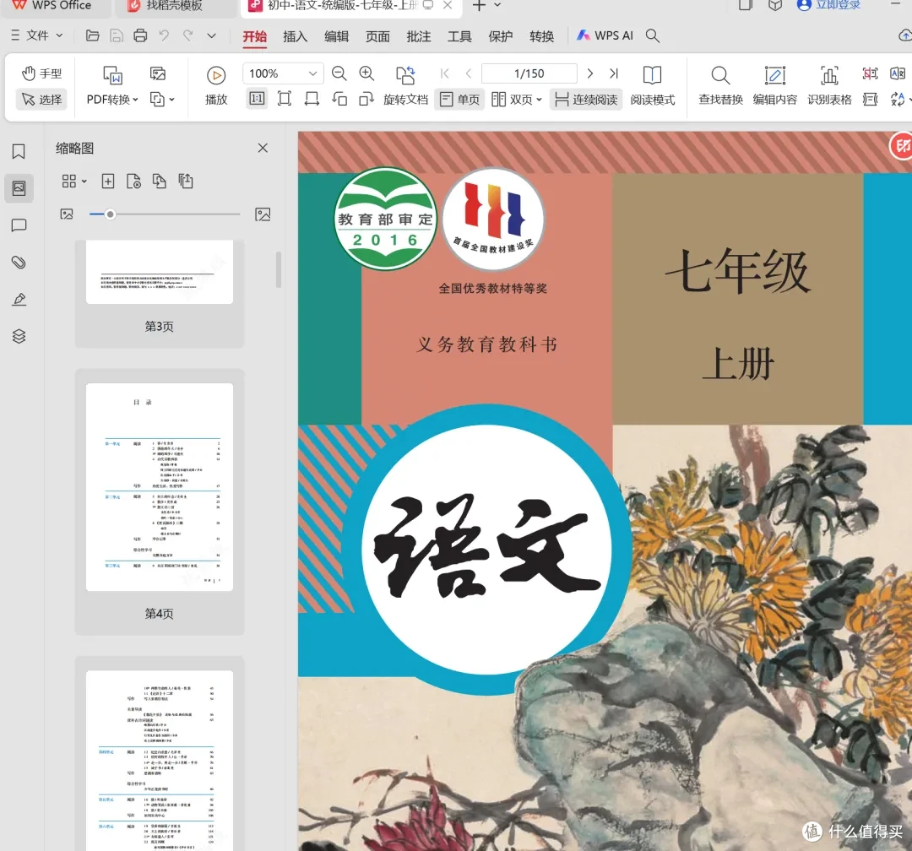The height and width of the screenshot is (851, 912).
Task: Rotate page counterclockwise icon
Action: [x=339, y=99]
